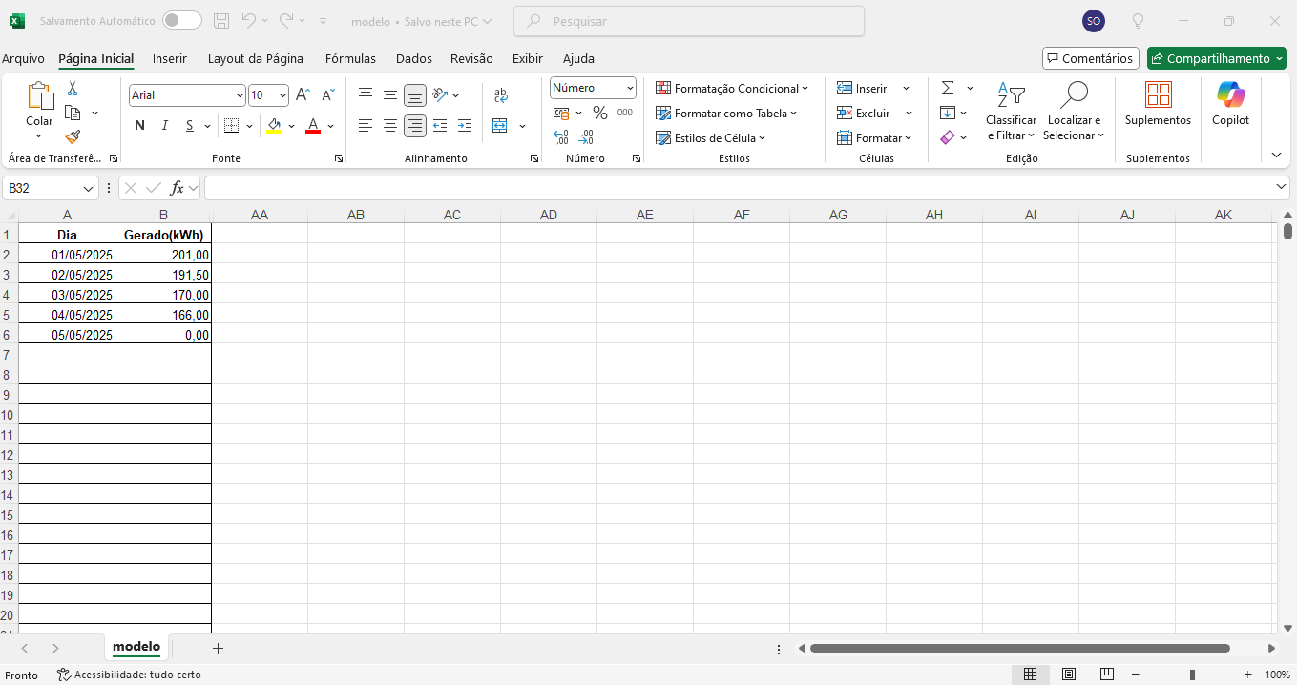1297x685 pixels.
Task: Open the font name Arial dropdown
Action: coord(240,95)
